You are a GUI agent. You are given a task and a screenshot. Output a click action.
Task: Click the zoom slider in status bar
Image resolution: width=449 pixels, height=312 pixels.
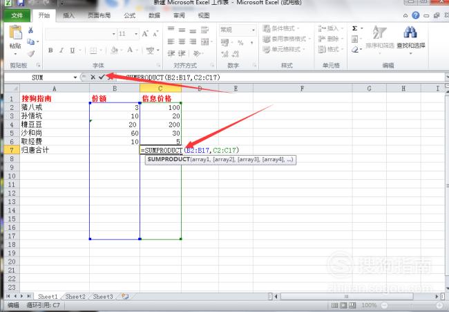click(412, 305)
